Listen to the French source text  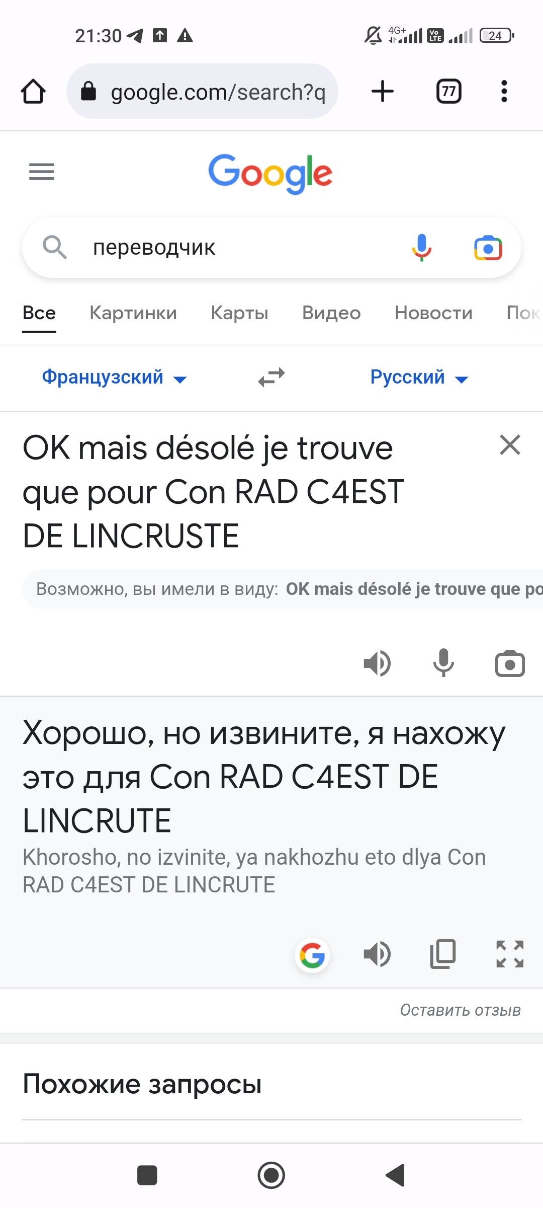377,663
